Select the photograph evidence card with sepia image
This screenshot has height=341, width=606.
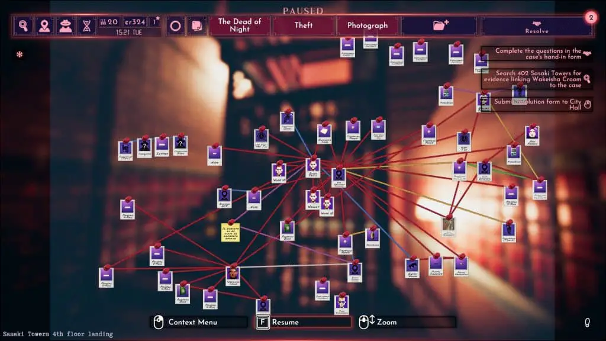(x=449, y=227)
